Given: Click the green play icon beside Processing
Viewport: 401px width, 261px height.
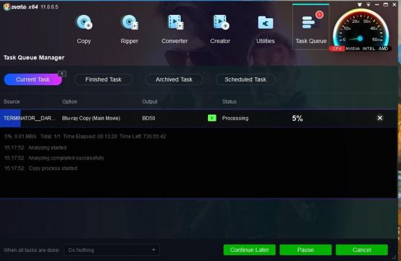Looking at the screenshot, I should pyautogui.click(x=212, y=118).
